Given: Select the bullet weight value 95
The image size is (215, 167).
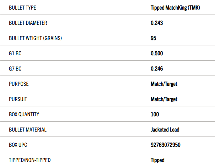Looking at the screenshot, I should pos(153,38).
